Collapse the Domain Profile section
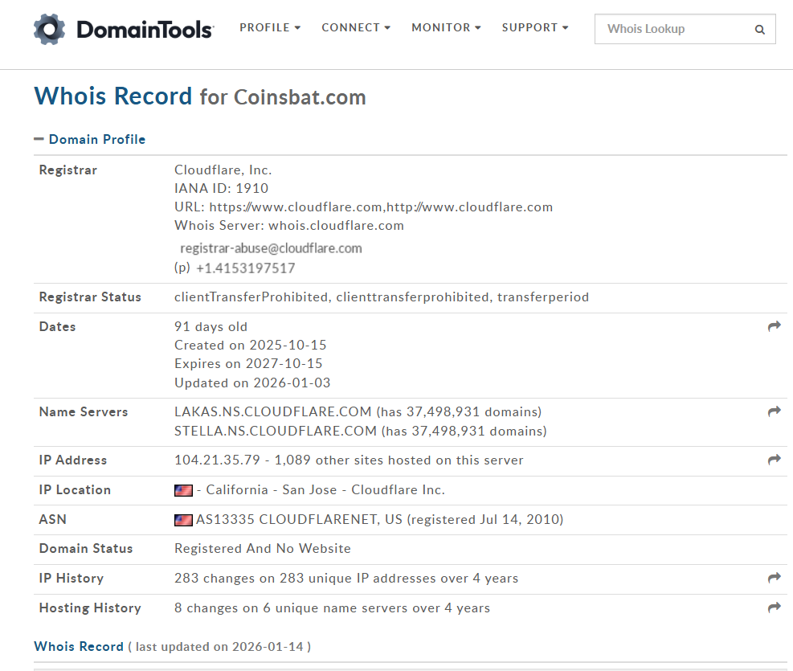This screenshot has width=793, height=671. click(x=90, y=139)
